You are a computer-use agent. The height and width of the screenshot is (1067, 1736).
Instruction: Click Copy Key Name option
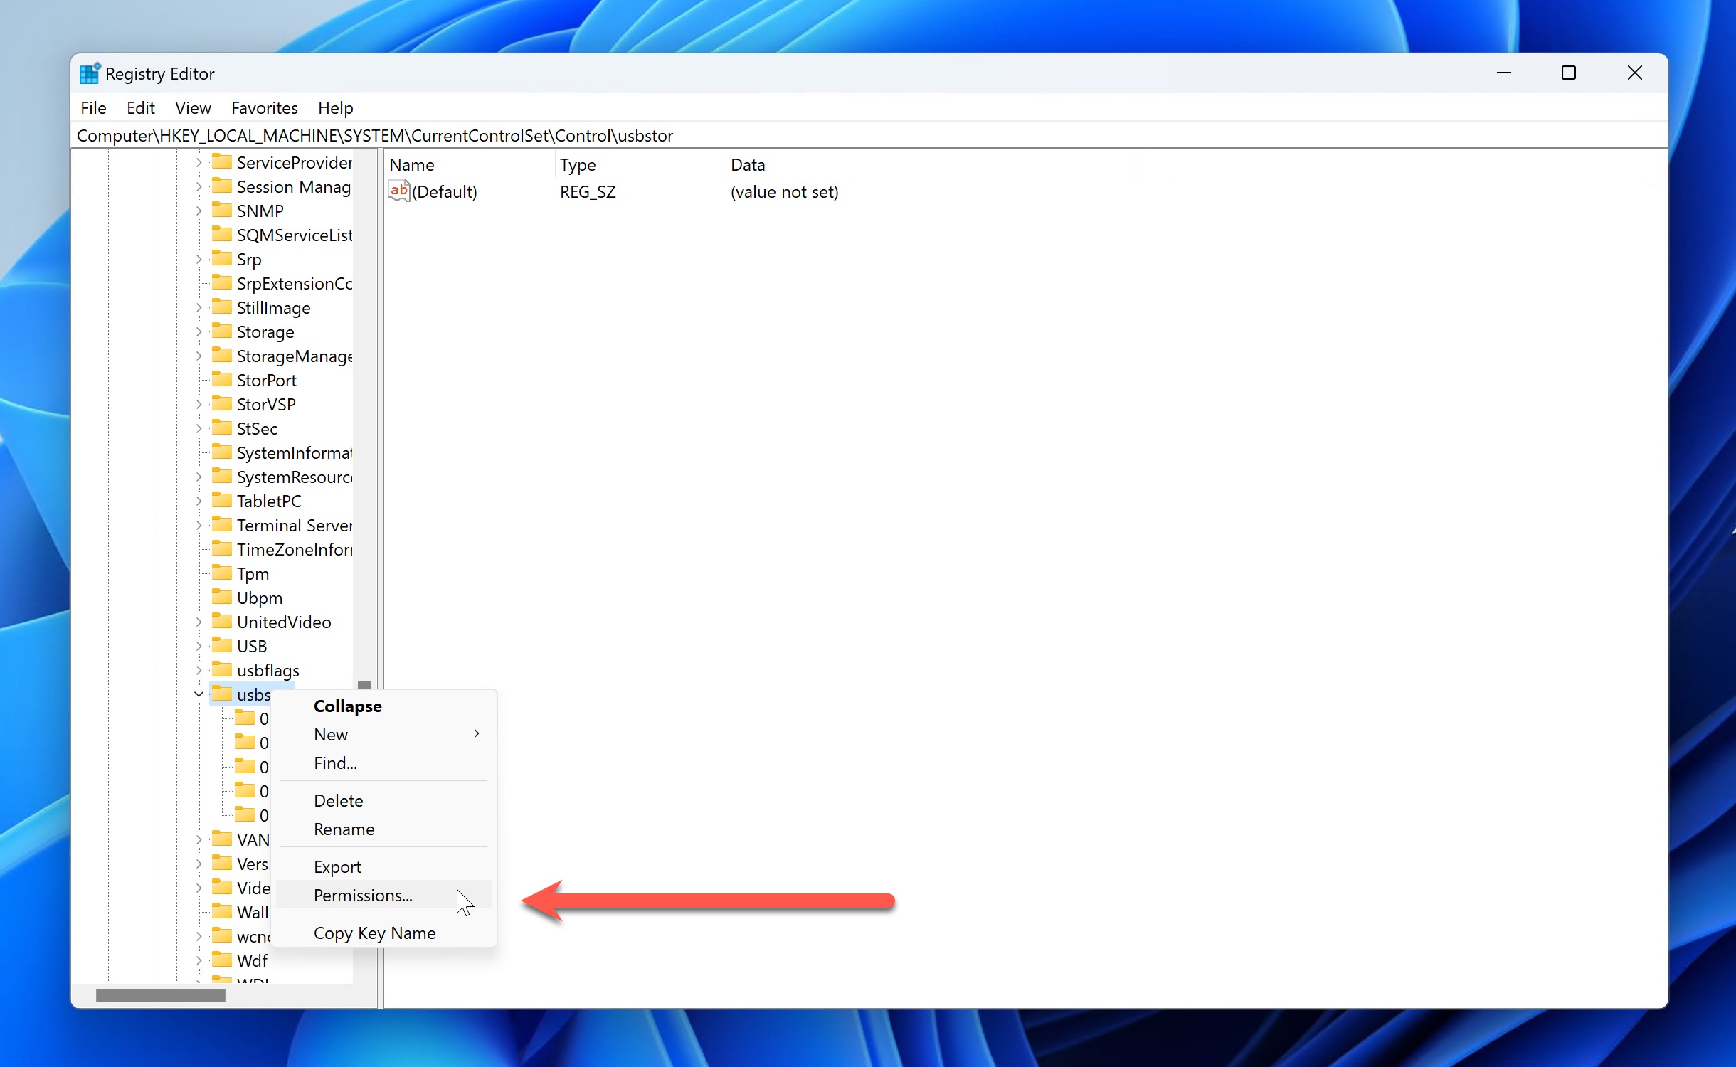[x=374, y=932]
